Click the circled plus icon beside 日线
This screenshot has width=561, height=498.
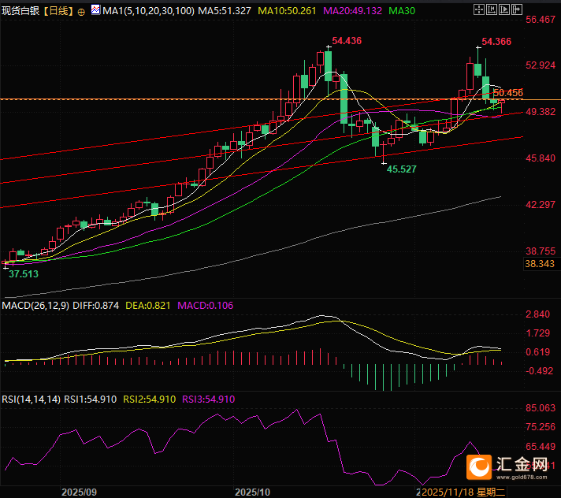(81, 12)
